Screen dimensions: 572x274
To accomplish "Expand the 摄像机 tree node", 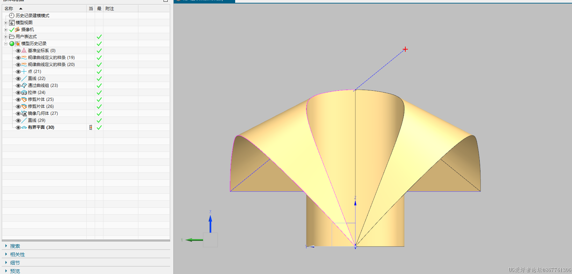I will point(6,30).
